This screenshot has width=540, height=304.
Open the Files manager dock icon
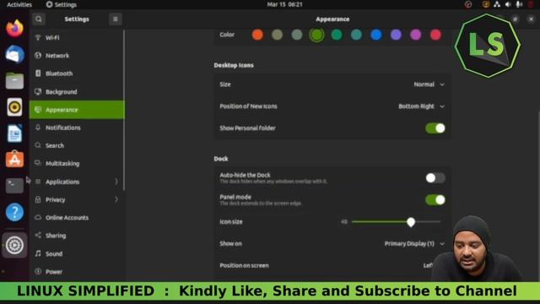click(x=14, y=81)
